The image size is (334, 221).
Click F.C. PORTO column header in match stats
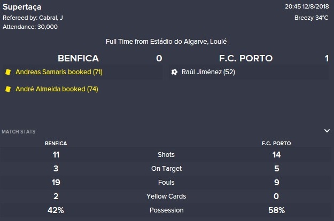pos(276,144)
